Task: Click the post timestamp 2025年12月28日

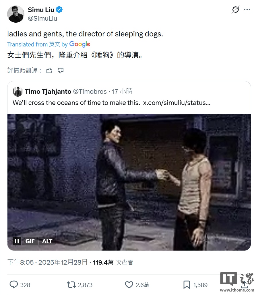Action: click(x=63, y=262)
